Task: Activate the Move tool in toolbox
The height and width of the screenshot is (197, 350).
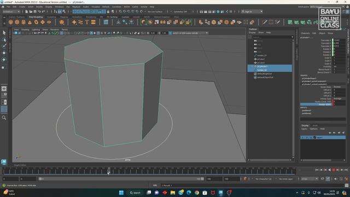Action: pos(4,53)
